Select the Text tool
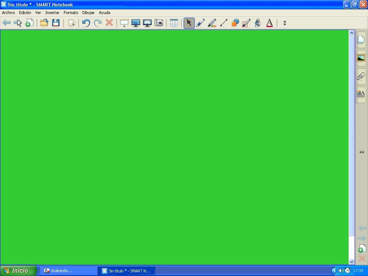Viewport: 368px width, 276px height. click(x=270, y=23)
